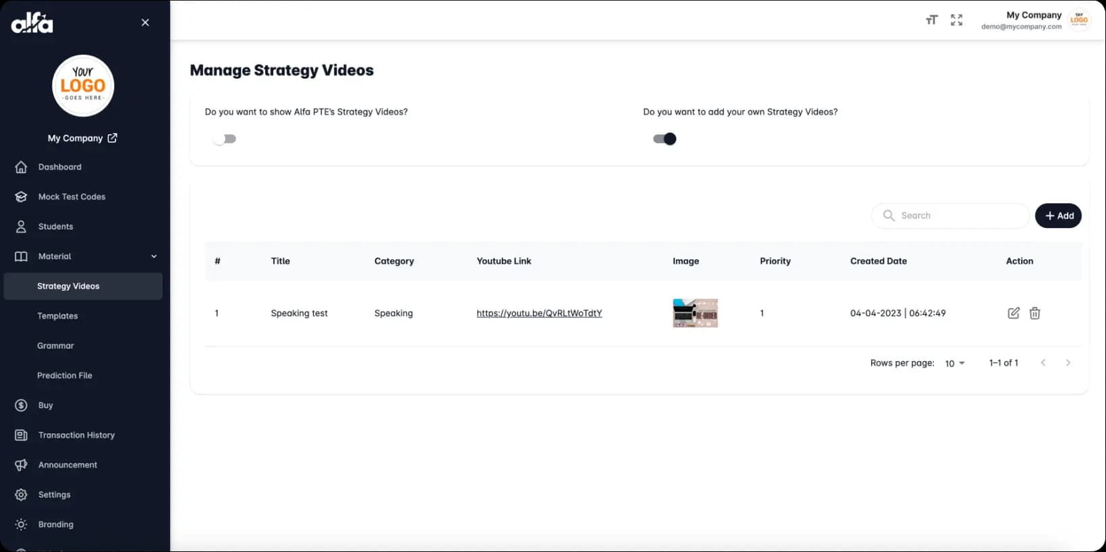Screen dimensions: 1106x552
Task: Open the Rows per page dropdown
Action: click(x=954, y=363)
